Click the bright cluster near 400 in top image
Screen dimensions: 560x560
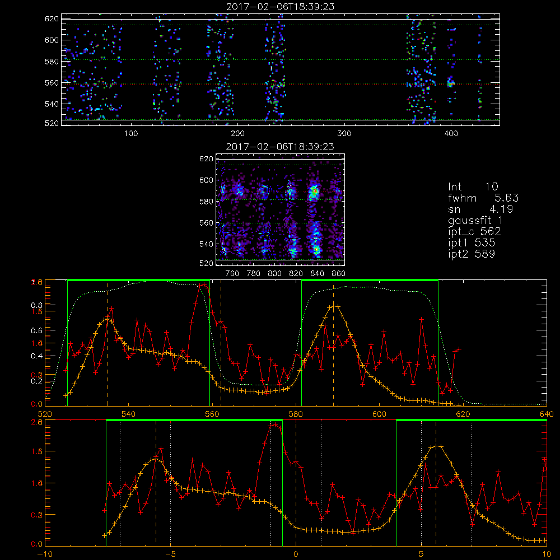[450, 82]
